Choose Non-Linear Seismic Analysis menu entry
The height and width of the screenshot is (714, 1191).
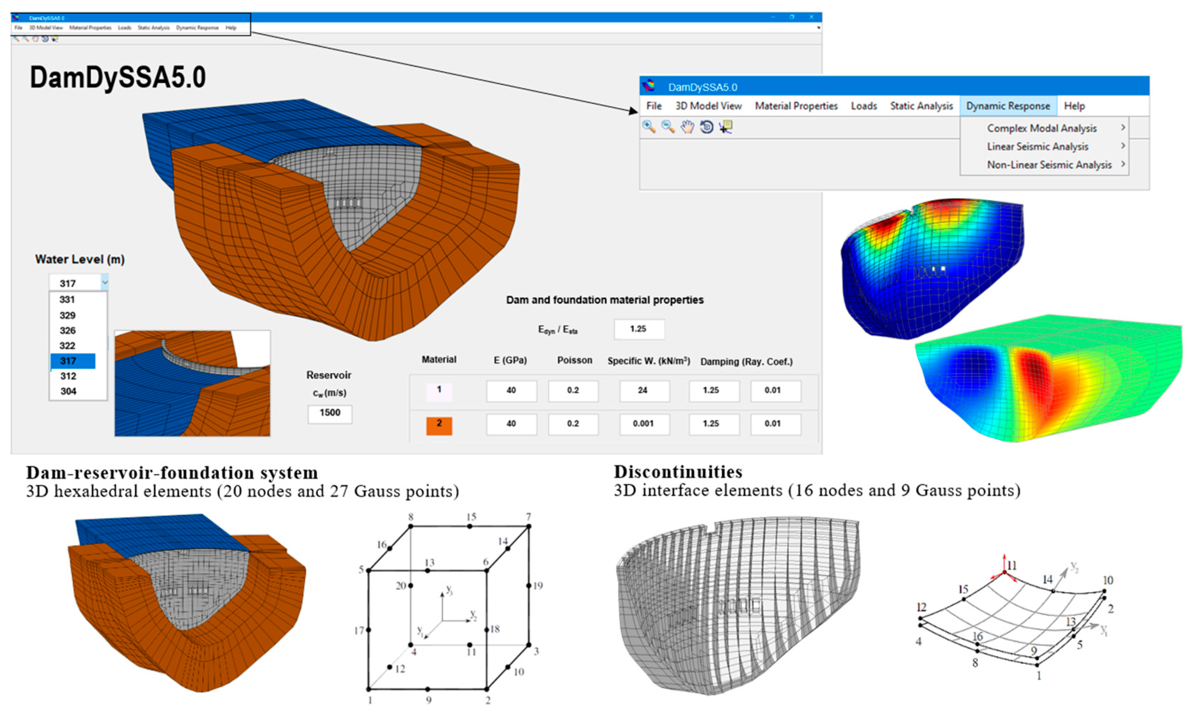click(1049, 165)
